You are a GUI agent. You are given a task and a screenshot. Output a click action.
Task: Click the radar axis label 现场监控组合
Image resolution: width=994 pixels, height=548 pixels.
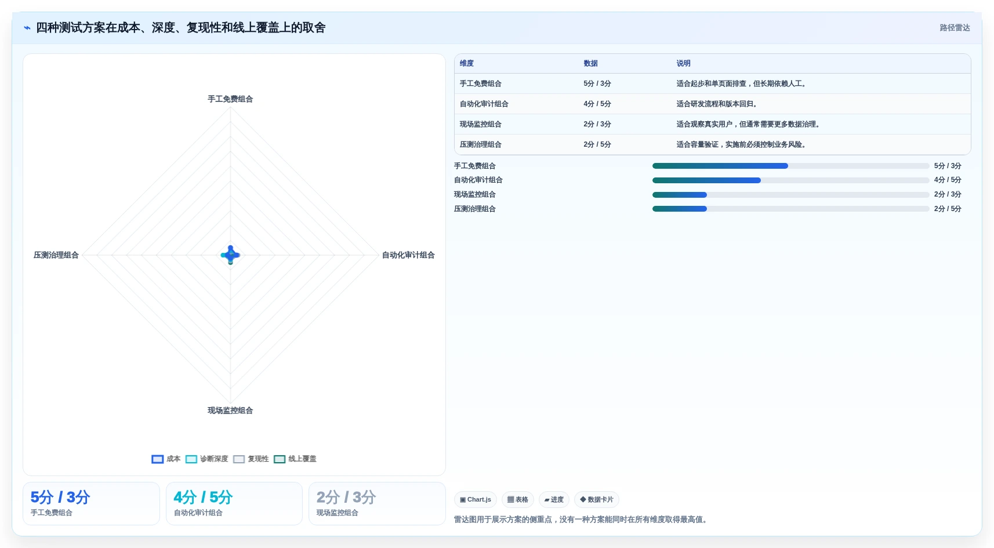coord(230,411)
